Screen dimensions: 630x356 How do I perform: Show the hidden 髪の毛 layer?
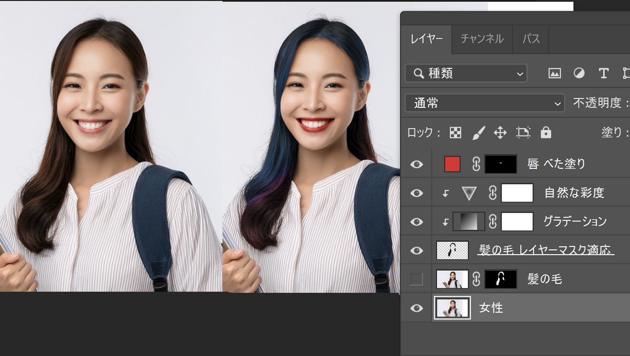(x=416, y=279)
